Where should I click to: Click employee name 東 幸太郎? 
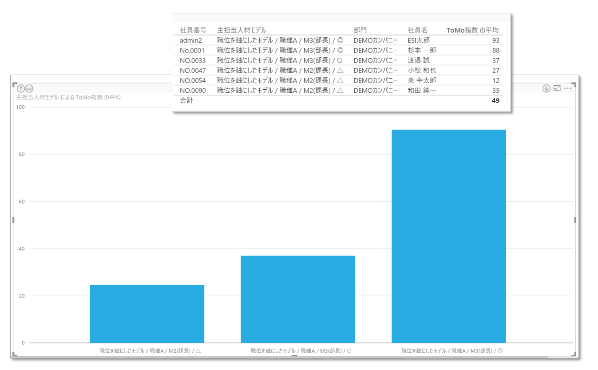422,80
